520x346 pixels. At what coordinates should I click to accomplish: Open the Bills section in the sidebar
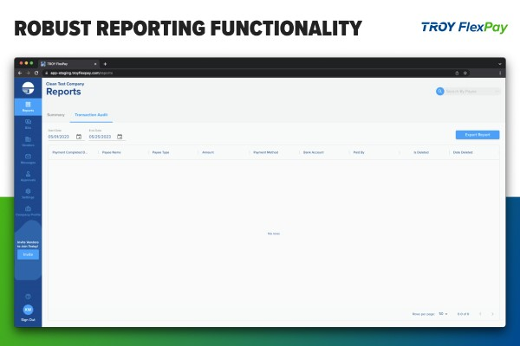28,125
